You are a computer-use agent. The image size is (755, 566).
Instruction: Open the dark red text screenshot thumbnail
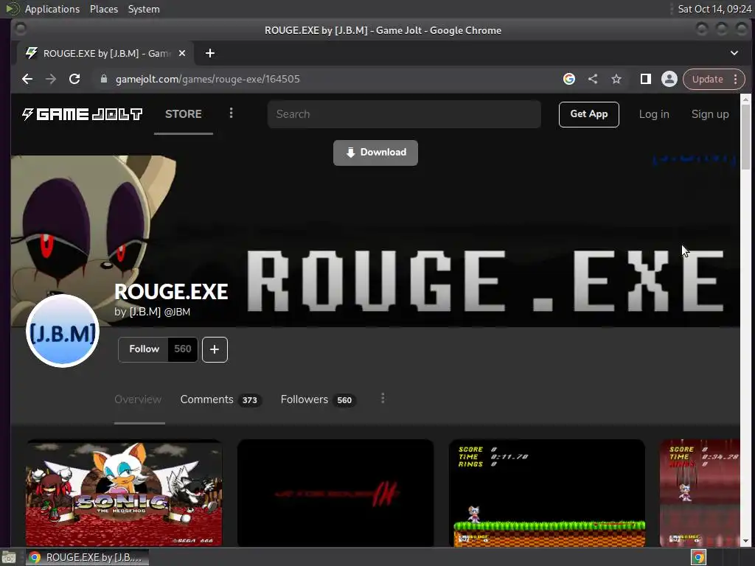335,492
